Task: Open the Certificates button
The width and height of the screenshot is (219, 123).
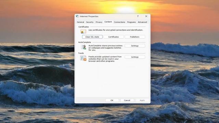Action: 114,37
